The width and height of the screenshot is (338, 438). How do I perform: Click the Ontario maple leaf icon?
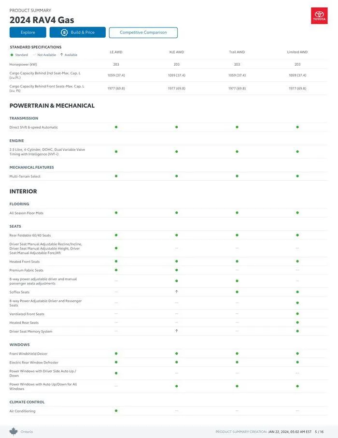(14, 431)
